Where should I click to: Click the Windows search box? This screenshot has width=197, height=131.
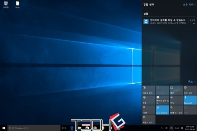tap(34, 128)
